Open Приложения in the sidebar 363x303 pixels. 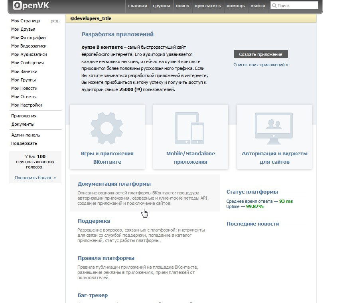pos(24,116)
